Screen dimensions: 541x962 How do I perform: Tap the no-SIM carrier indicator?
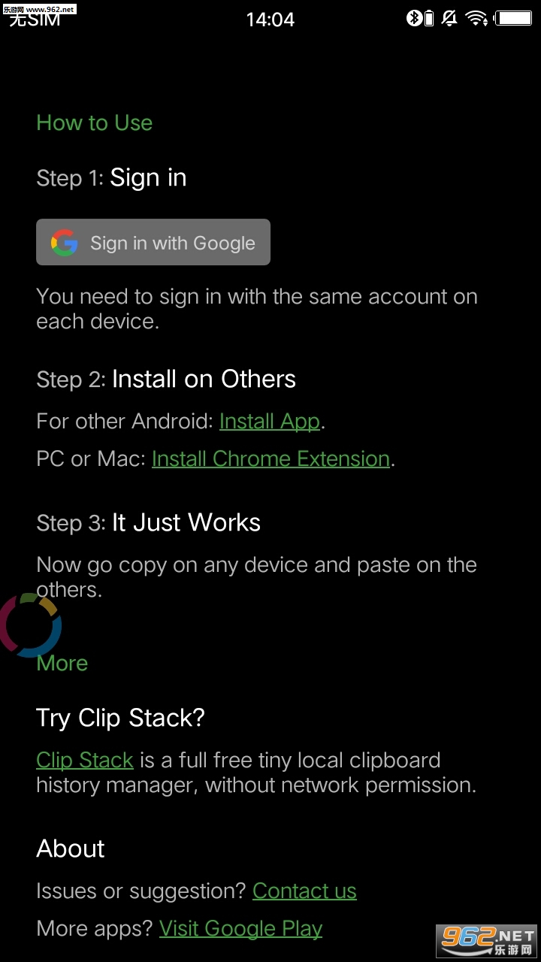35,20
